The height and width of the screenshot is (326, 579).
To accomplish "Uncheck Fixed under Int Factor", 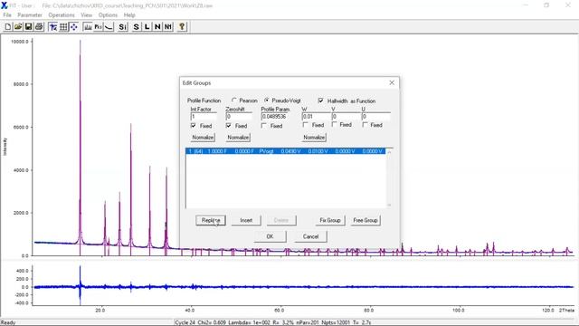I will coord(193,126).
